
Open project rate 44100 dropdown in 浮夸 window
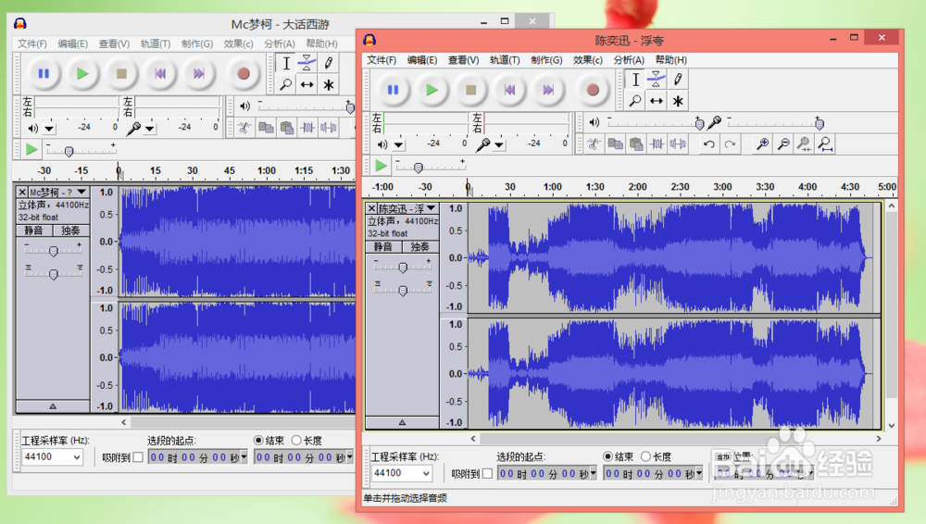pos(426,473)
